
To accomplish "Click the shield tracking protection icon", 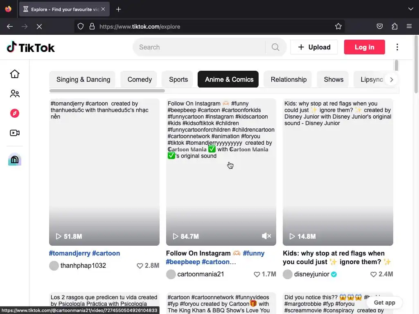I will (81, 27).
